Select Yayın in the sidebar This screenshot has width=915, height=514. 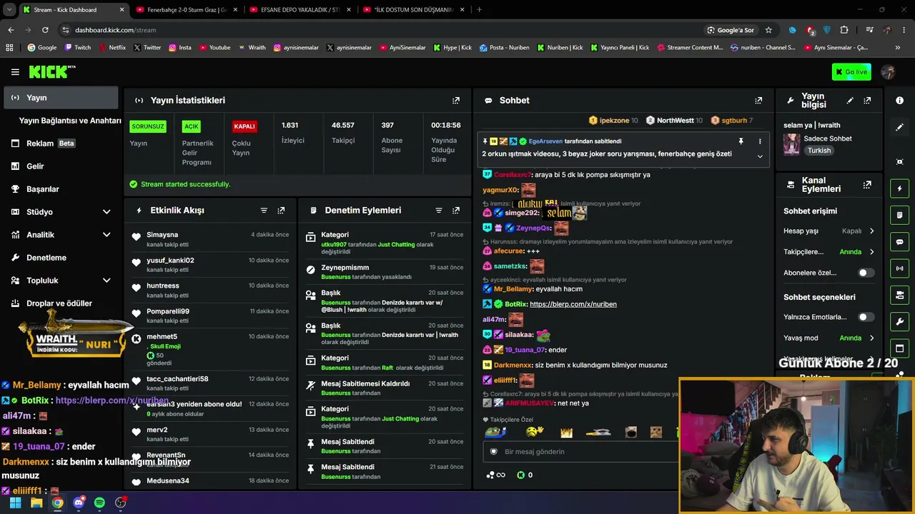point(60,98)
